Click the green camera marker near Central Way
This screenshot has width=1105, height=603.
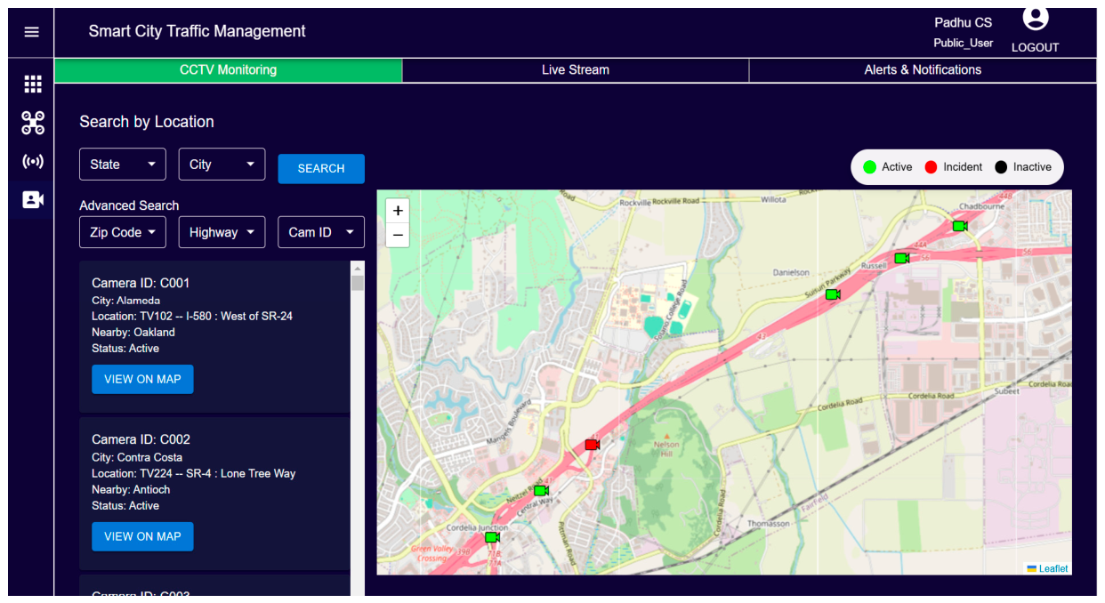coord(540,491)
